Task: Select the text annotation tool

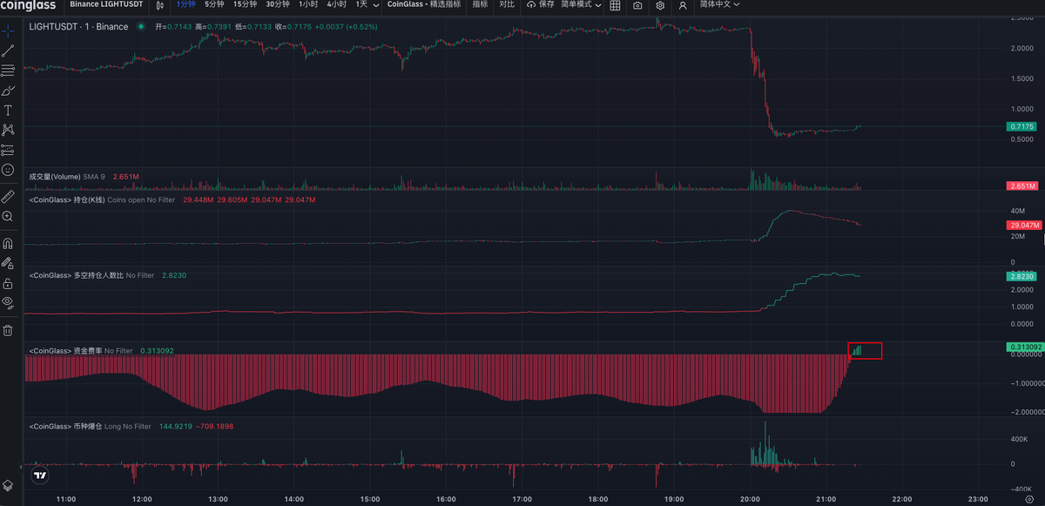Action: 8,110
